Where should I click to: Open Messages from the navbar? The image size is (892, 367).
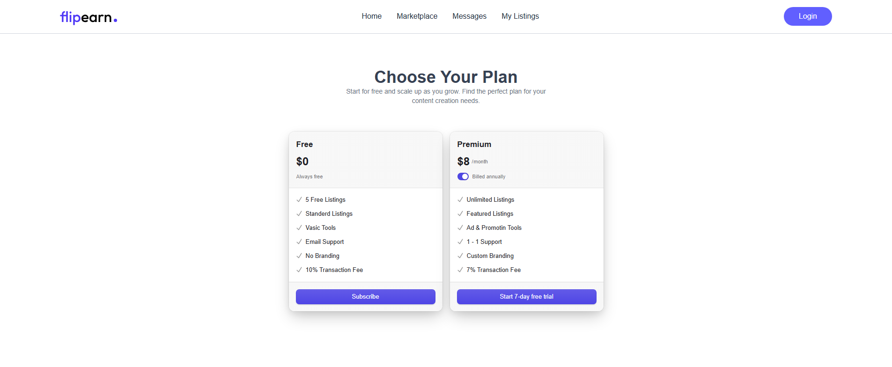(469, 16)
